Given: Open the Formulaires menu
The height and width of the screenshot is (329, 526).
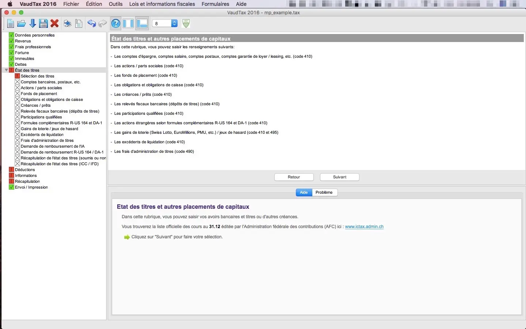Looking at the screenshot, I should point(216,4).
